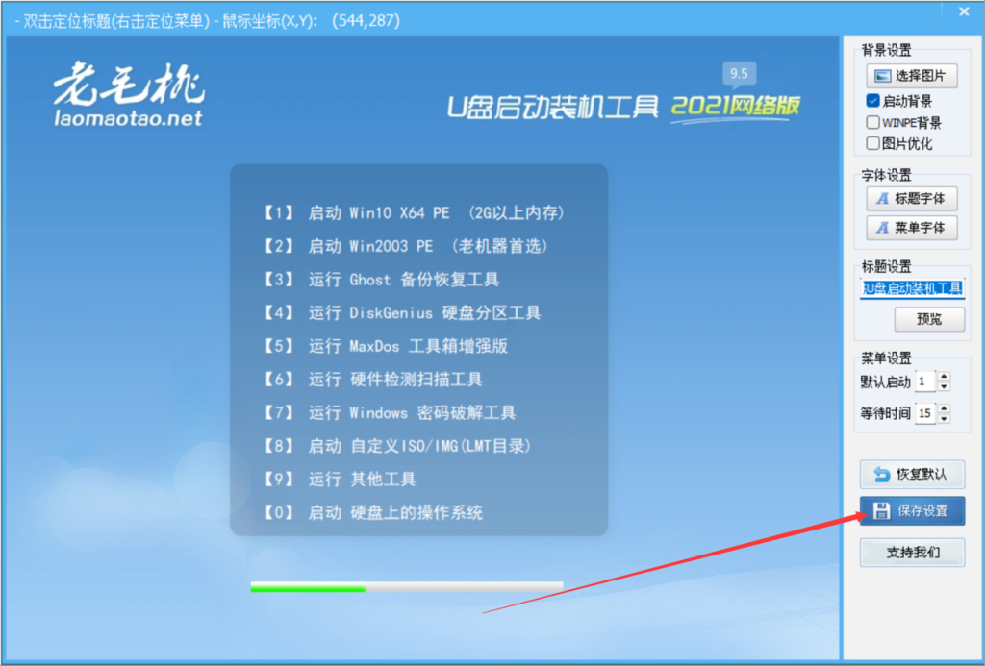This screenshot has height=666, width=985.
Task: Increase 默认启动 value with up arrow
Action: (944, 377)
